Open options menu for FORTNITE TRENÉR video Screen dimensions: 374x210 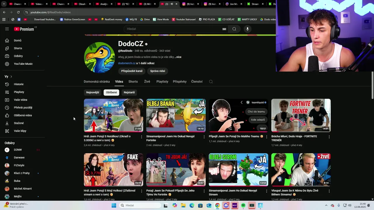(329, 137)
